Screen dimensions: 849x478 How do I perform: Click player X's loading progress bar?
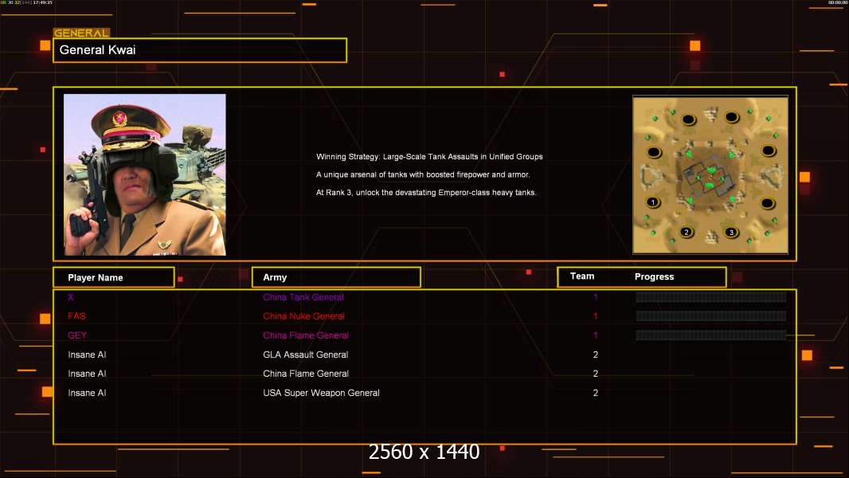(x=710, y=297)
